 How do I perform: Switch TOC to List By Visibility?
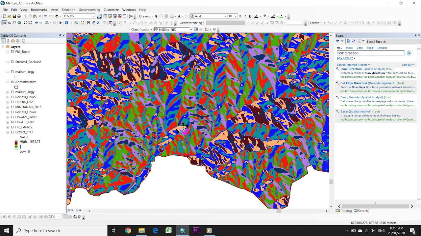pyautogui.click(x=13, y=41)
